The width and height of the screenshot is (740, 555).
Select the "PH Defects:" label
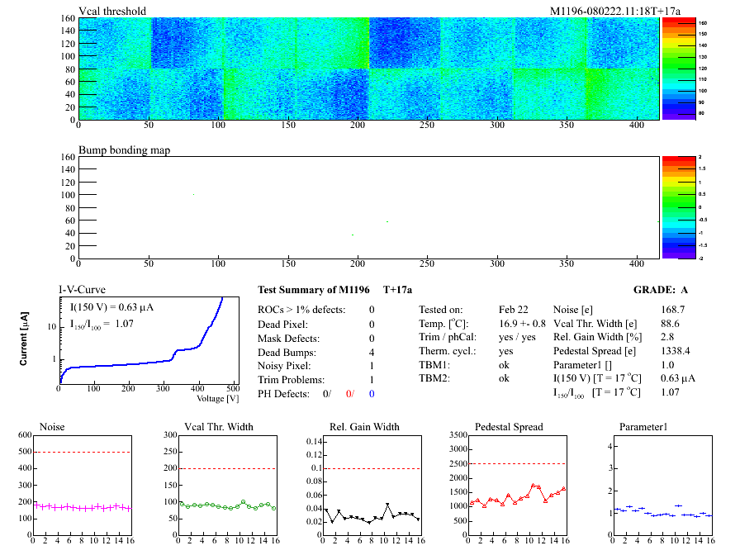[x=283, y=394]
